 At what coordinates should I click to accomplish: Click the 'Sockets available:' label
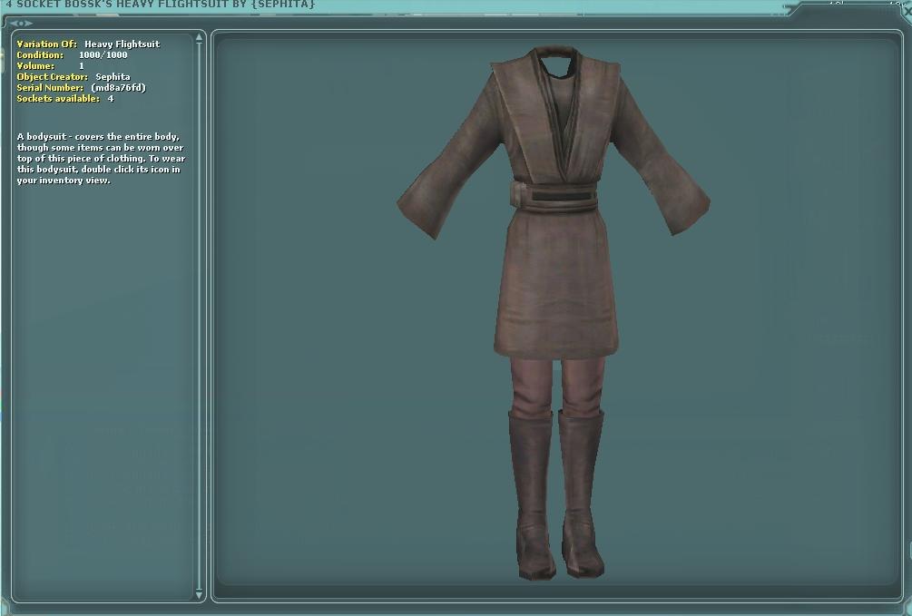58,99
